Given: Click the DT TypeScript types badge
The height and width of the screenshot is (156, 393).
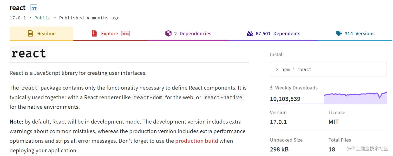Looking at the screenshot, I should pos(34,8).
